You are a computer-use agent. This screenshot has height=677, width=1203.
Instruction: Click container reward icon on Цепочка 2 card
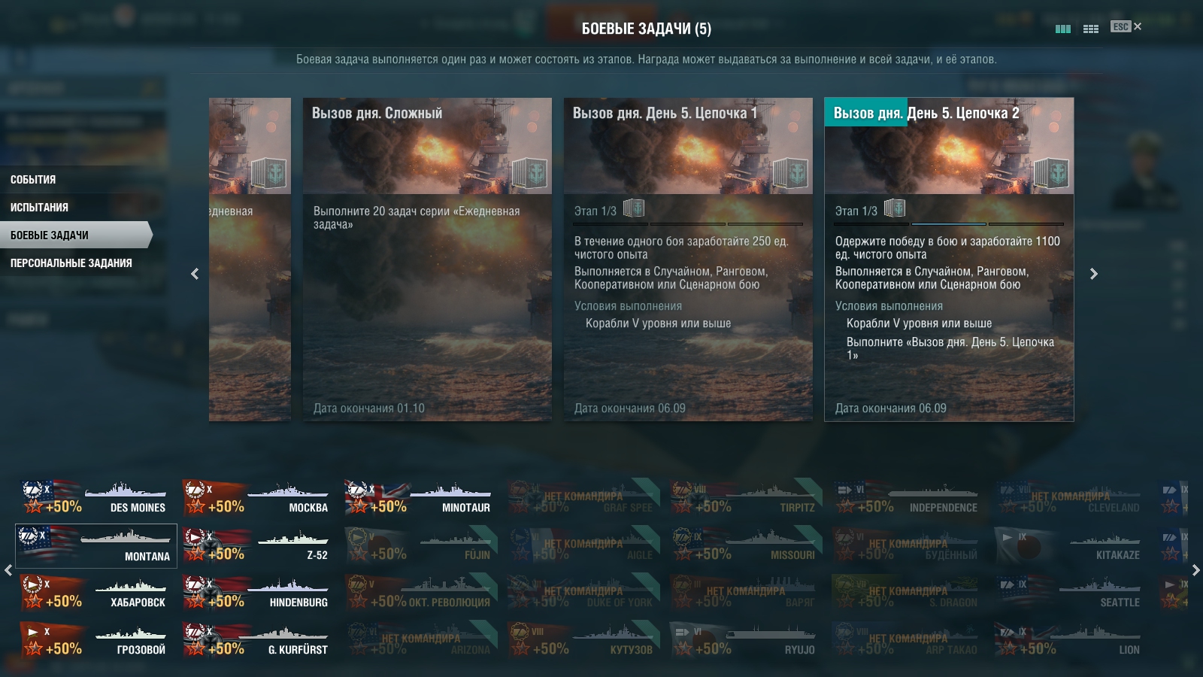[x=1051, y=173]
